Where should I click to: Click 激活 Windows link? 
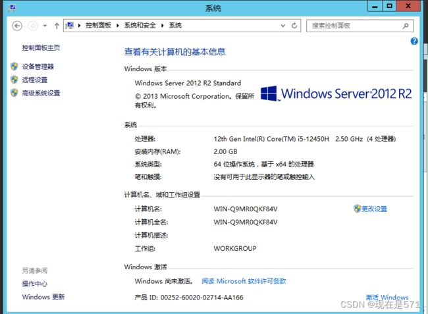pos(387,297)
